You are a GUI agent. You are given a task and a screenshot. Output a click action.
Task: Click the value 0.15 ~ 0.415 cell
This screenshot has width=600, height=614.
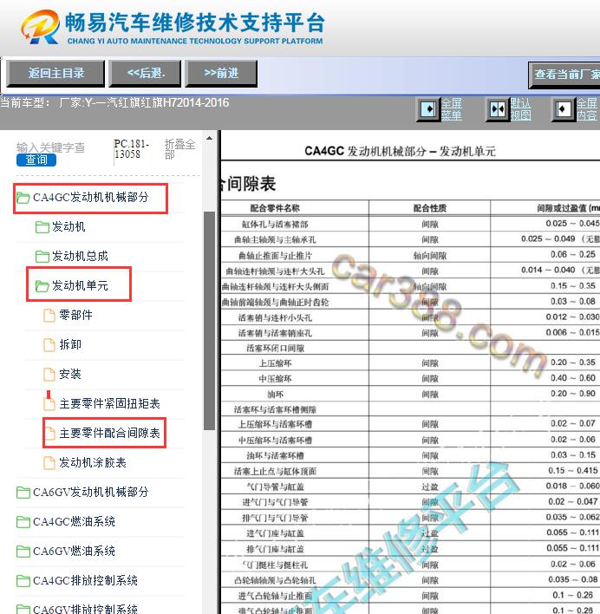[573, 471]
